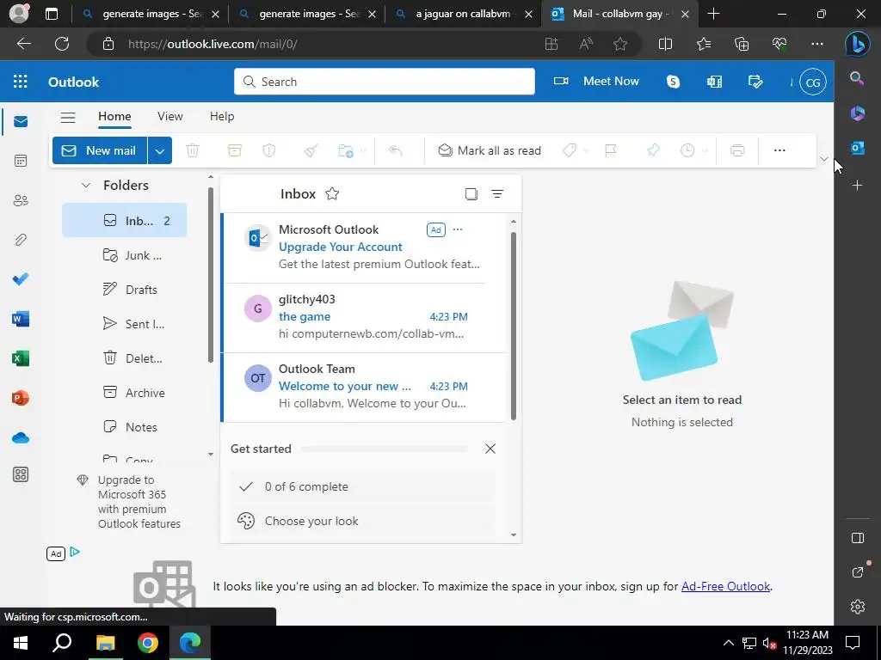Image resolution: width=881 pixels, height=660 pixels.
Task: Click the Flag toolbar icon
Action: pyautogui.click(x=611, y=150)
